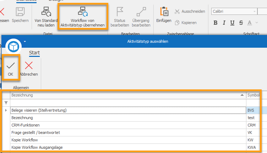267x153 pixels.
Task: Click Workflow von Aktivitätstyp übernehmen
Action: [83, 17]
